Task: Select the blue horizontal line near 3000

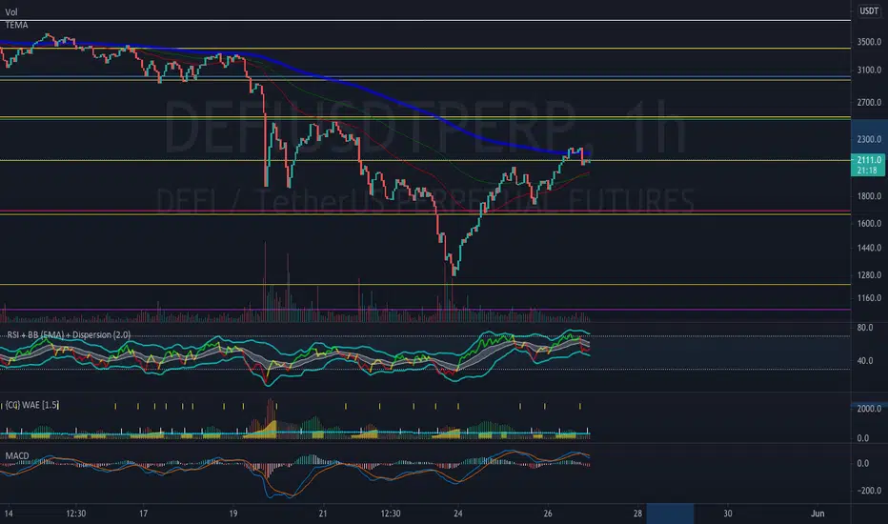Action: click(425, 76)
